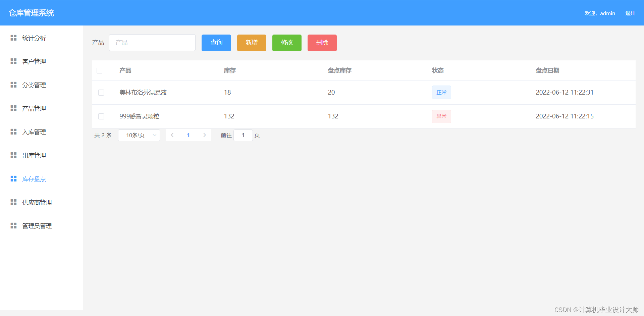Image resolution: width=644 pixels, height=316 pixels.
Task: Open 产品管理 menu item
Action: tap(42, 108)
